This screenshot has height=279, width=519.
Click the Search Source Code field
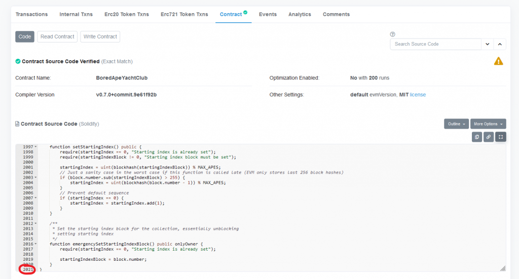(435, 44)
